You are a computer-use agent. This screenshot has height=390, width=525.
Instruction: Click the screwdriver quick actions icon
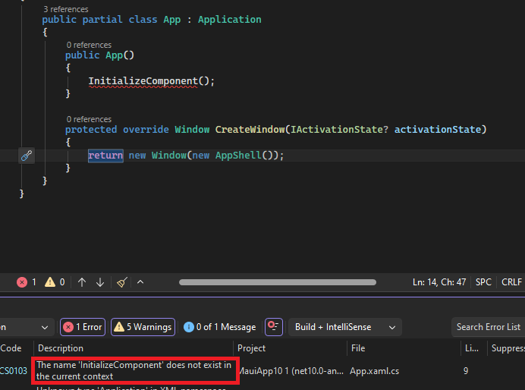click(x=27, y=156)
